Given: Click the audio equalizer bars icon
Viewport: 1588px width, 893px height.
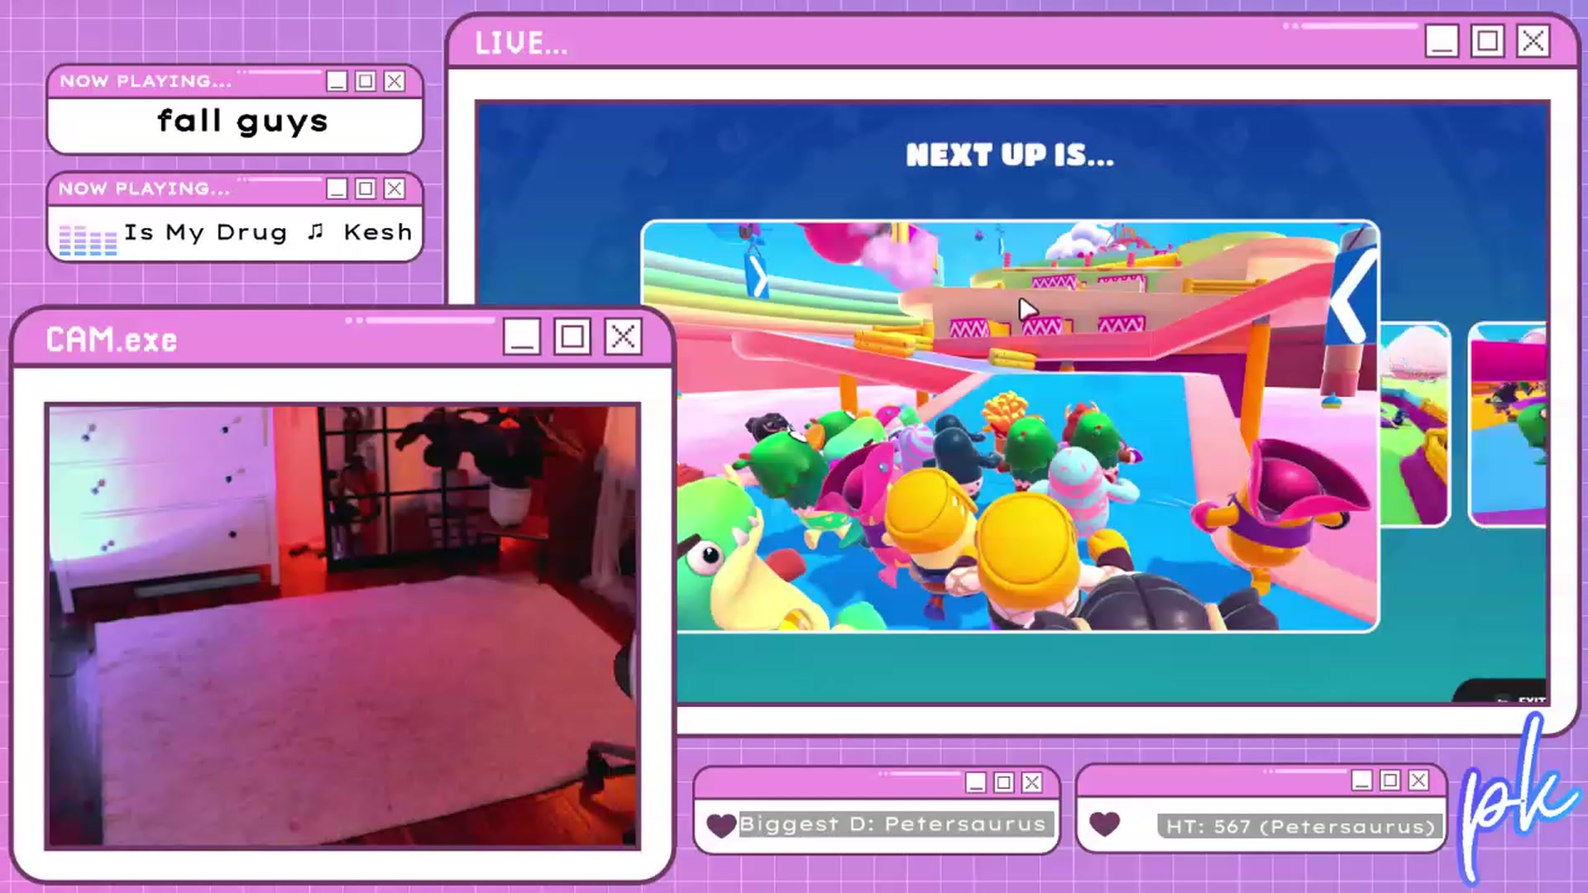Looking at the screenshot, I should (88, 241).
